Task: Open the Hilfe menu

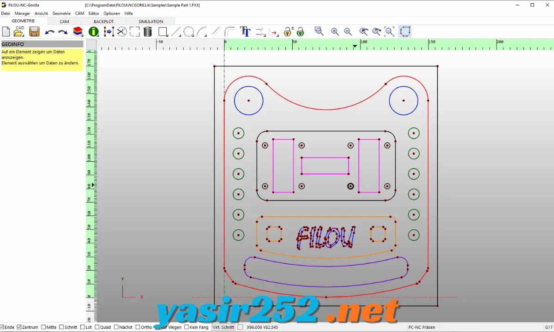Action: [x=129, y=13]
